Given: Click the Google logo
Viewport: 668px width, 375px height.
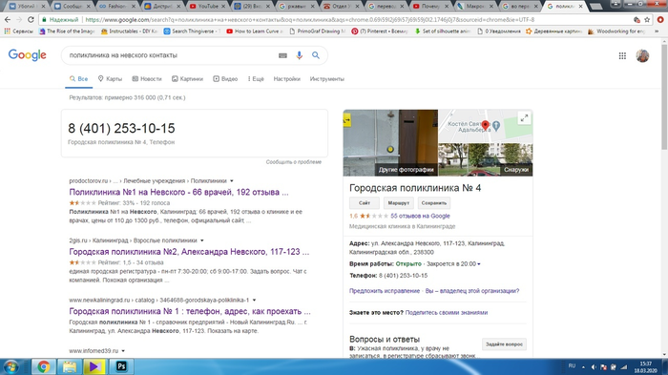Looking at the screenshot, I should pos(28,55).
